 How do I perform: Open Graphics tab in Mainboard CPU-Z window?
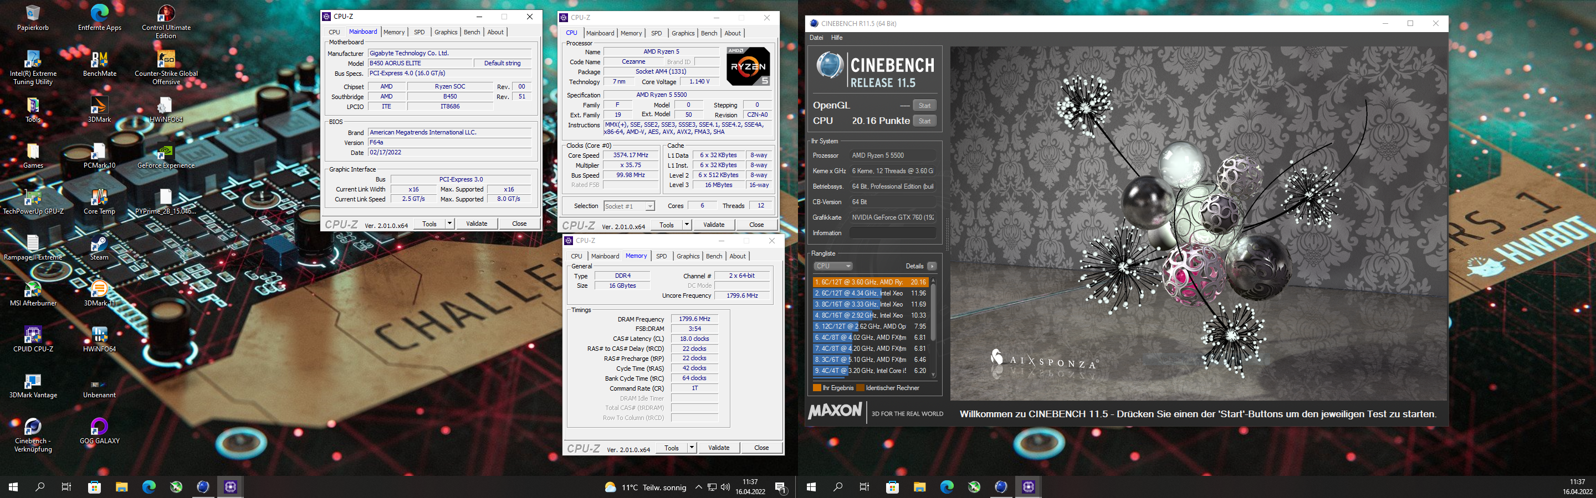(446, 32)
